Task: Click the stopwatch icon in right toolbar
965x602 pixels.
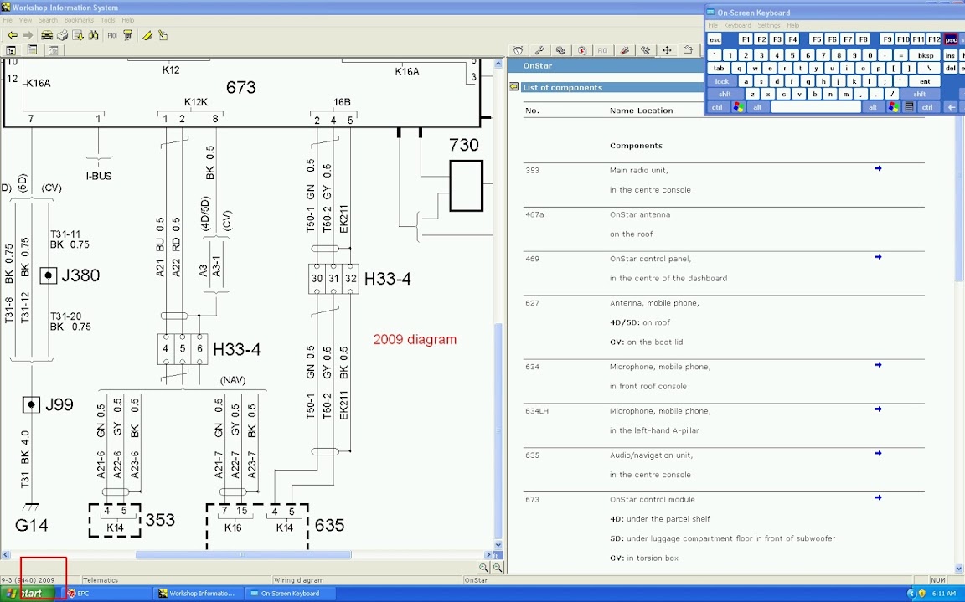Action: 519,50
